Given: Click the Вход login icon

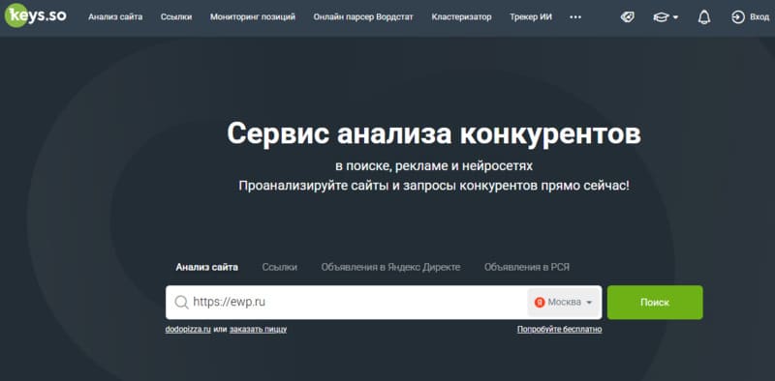Looking at the screenshot, I should 737,17.
